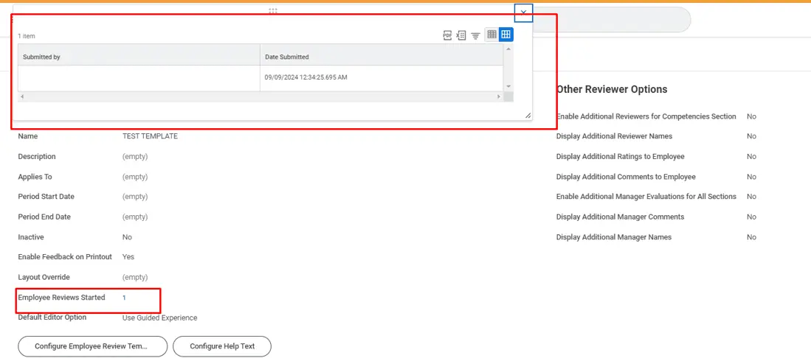This screenshot has height=358, width=811.
Task: Click the popup resize corner grip
Action: pos(528,115)
